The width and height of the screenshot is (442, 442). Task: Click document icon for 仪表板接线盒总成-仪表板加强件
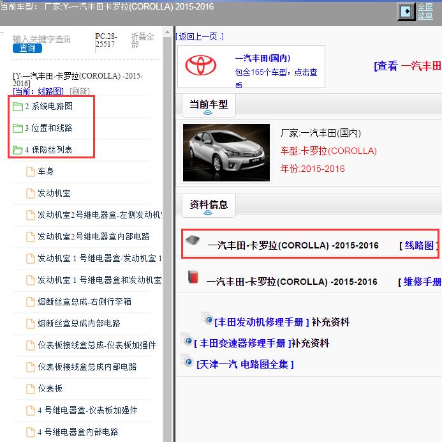coord(31,345)
